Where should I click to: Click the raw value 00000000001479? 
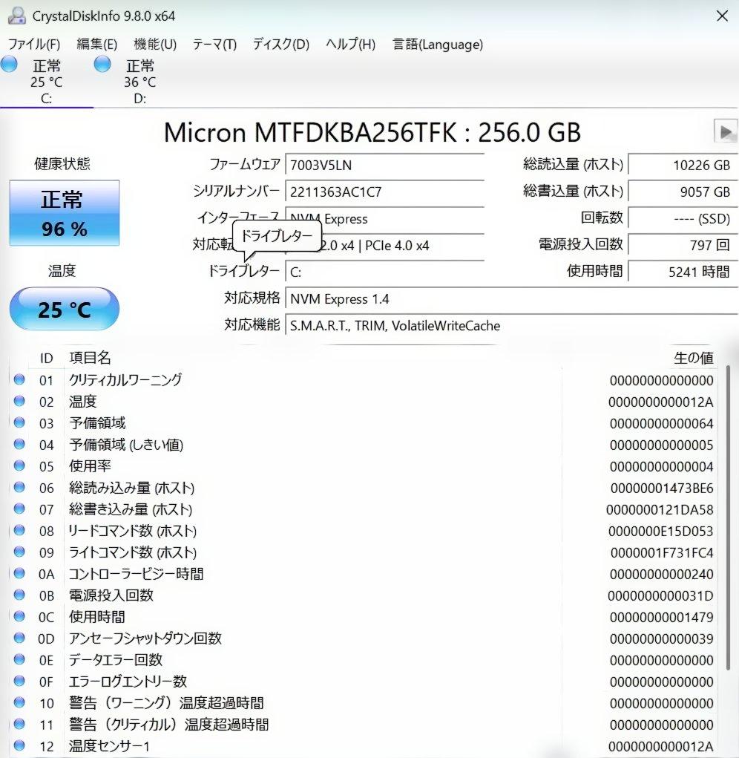point(661,618)
